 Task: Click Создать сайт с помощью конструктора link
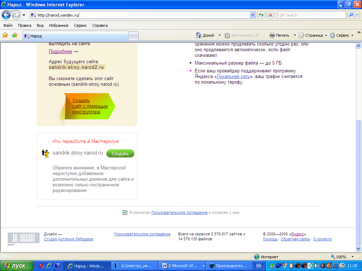[x=90, y=106]
